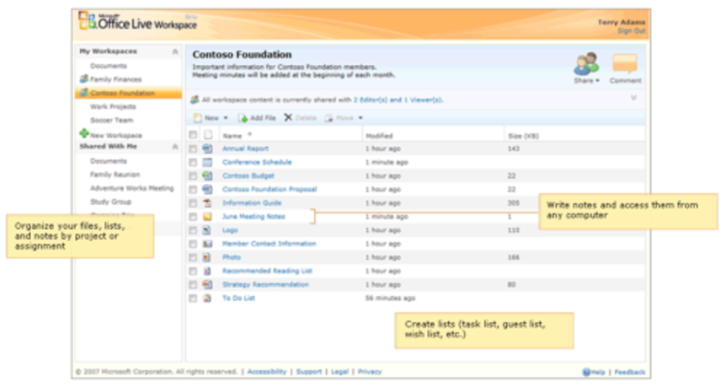The width and height of the screenshot is (727, 389).
Task: Click the Information Guide file icon
Action: (207, 203)
